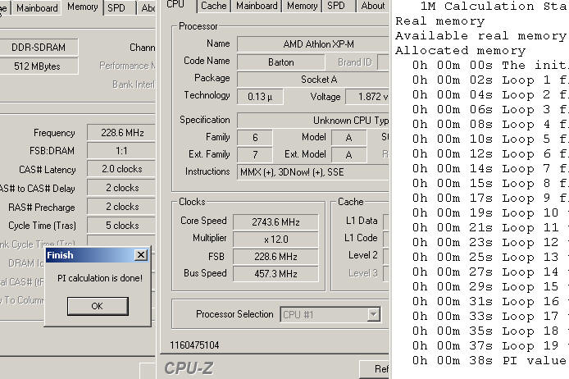Click the Ext. Family value 7

tap(255, 155)
